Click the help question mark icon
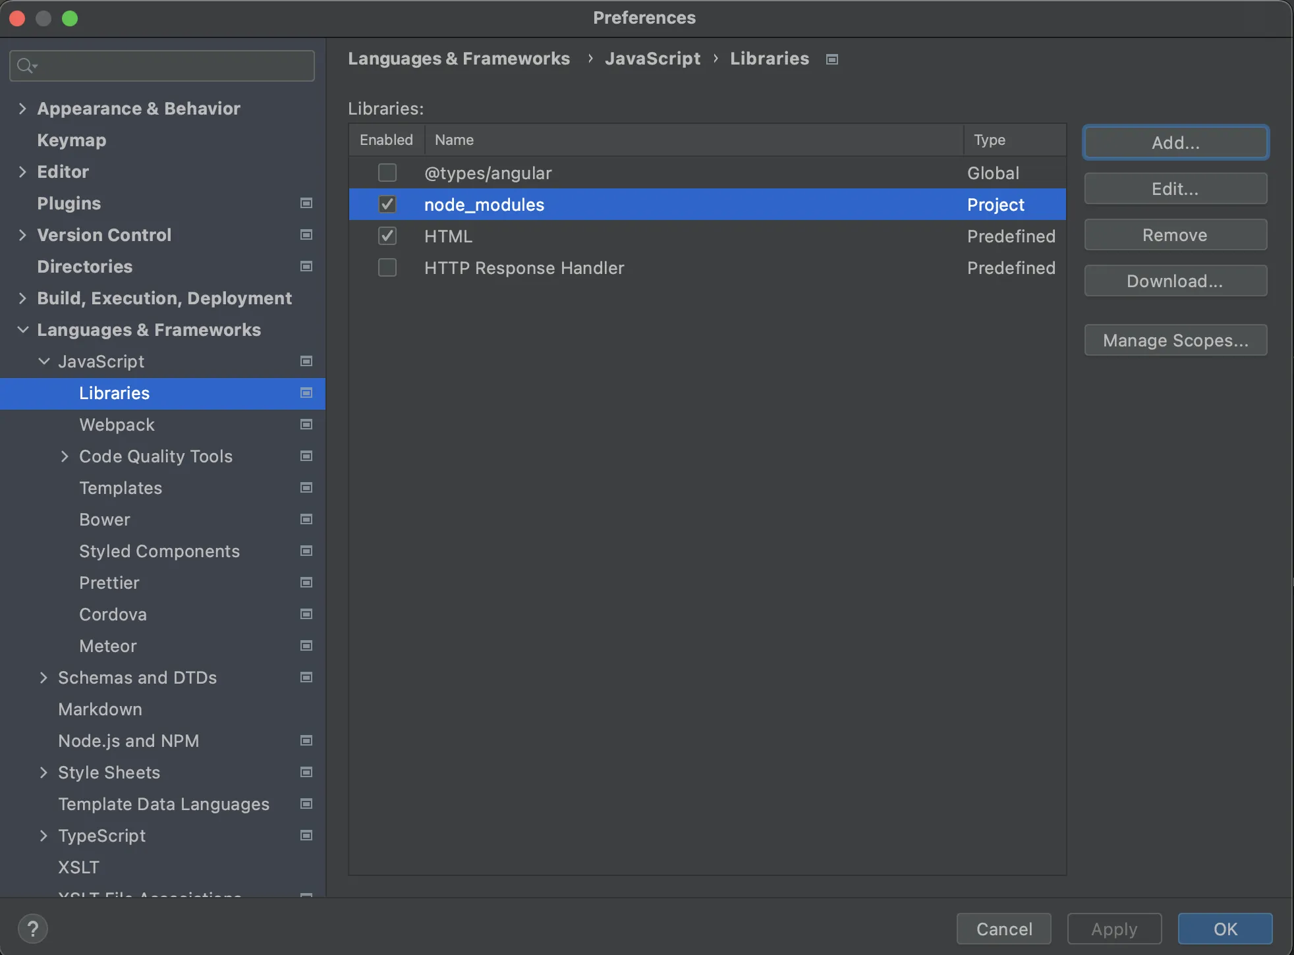Viewport: 1294px width, 955px height. pyautogui.click(x=32, y=929)
